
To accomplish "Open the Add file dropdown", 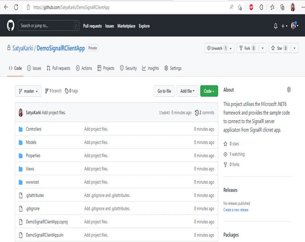I will [x=187, y=91].
